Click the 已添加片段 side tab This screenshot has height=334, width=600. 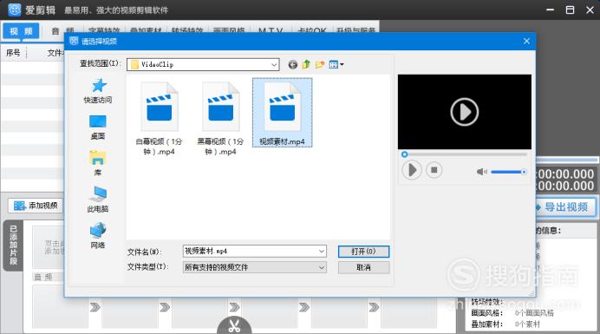pyautogui.click(x=14, y=246)
